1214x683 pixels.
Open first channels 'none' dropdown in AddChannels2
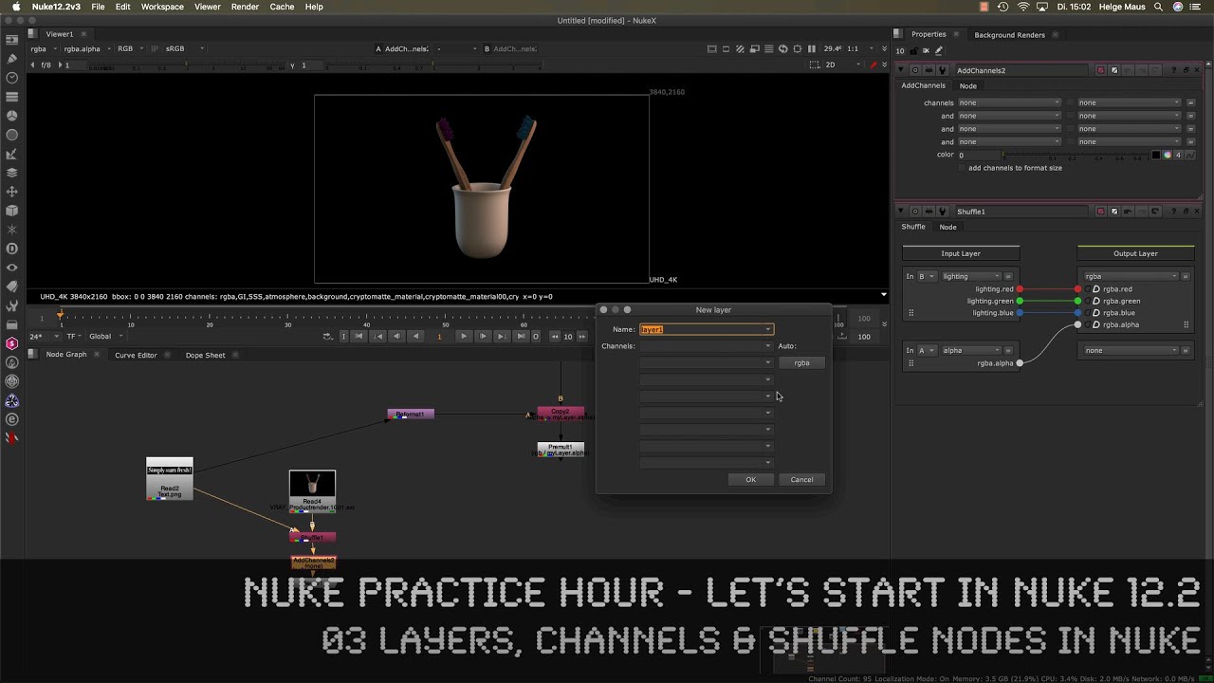(x=1009, y=102)
